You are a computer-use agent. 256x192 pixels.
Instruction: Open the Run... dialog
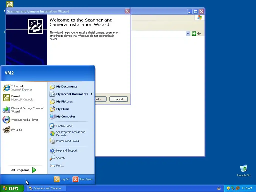pos(71,165)
